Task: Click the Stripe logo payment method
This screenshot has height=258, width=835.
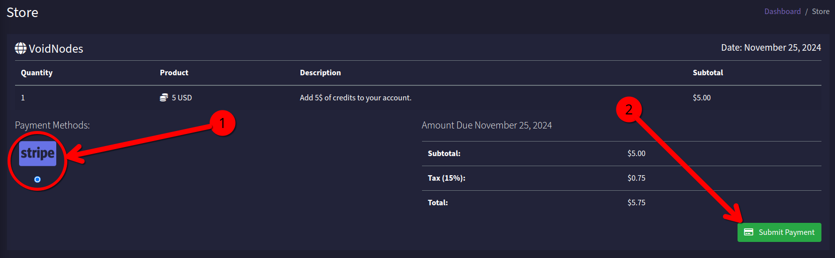Action: [x=38, y=154]
